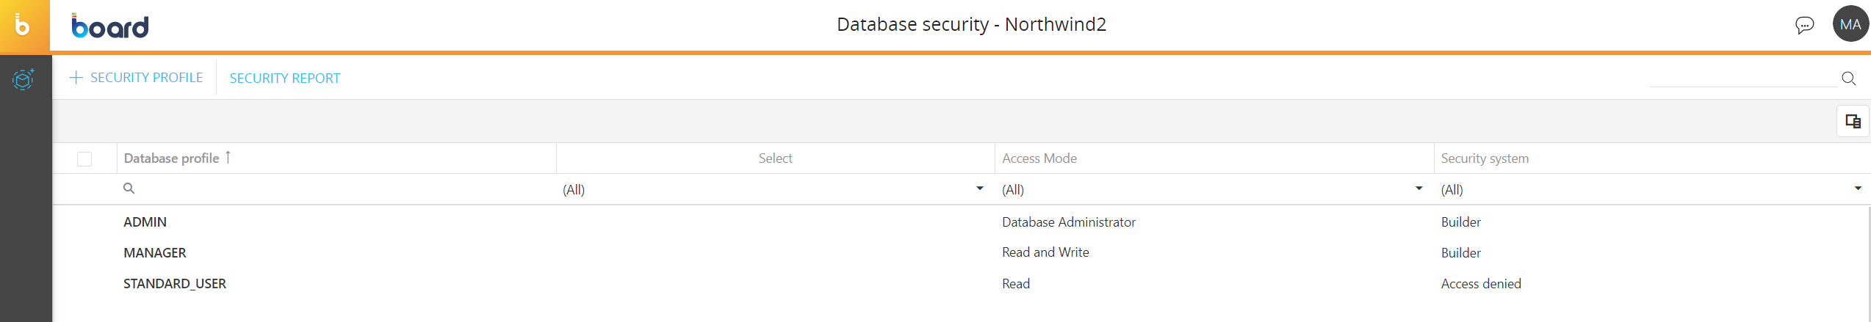Select the STANDARD_USER profile row
This screenshot has height=322, width=1871.
[x=174, y=284]
